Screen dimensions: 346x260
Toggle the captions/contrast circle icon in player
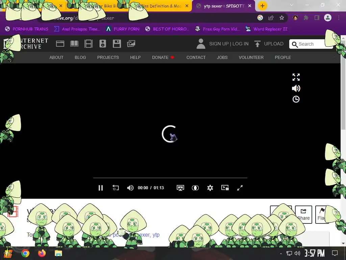tap(195, 188)
